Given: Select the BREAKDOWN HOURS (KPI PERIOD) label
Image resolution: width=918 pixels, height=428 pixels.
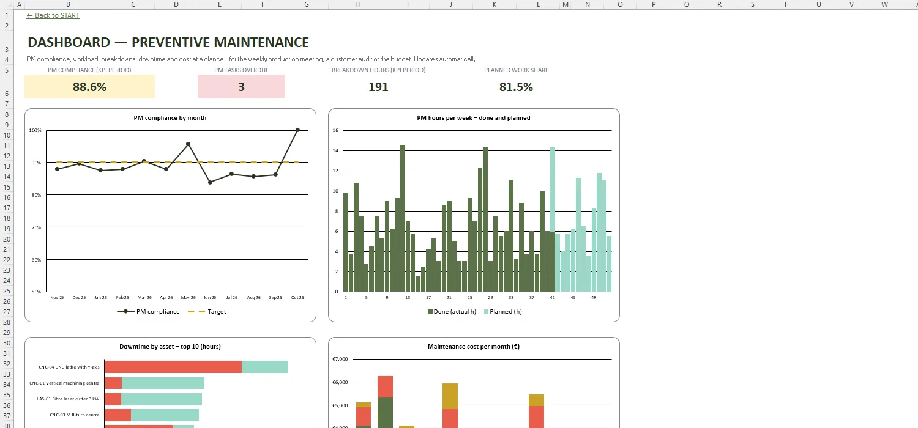Looking at the screenshot, I should pos(378,70).
